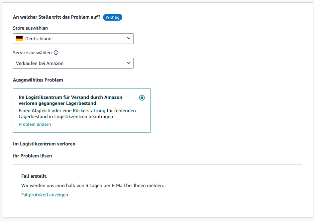The height and width of the screenshot is (221, 314).
Task: Expand the Deutschland store dropdown arrow
Action: tap(129, 38)
